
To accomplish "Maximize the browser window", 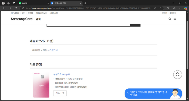I will click(180, 3).
